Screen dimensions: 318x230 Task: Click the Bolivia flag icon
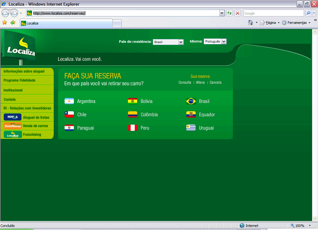(x=133, y=101)
